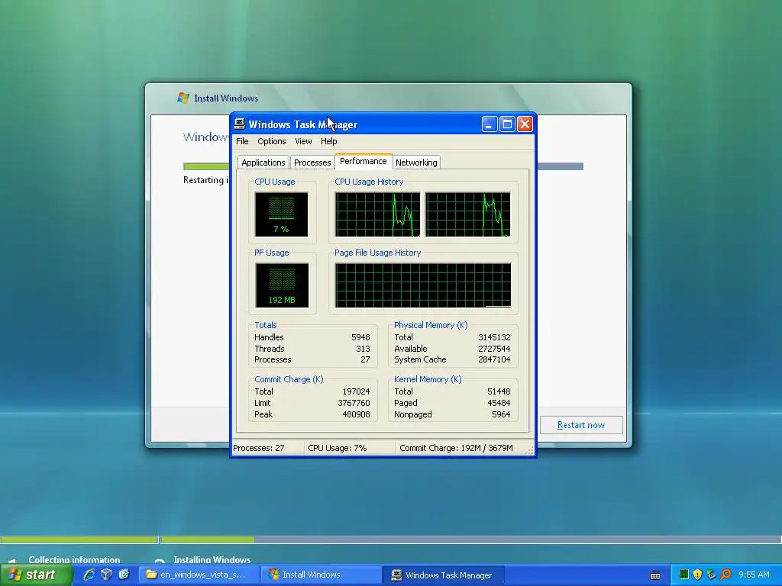The width and height of the screenshot is (782, 586).
Task: Click Physical Memory Available value 2727544
Action: coord(494,349)
